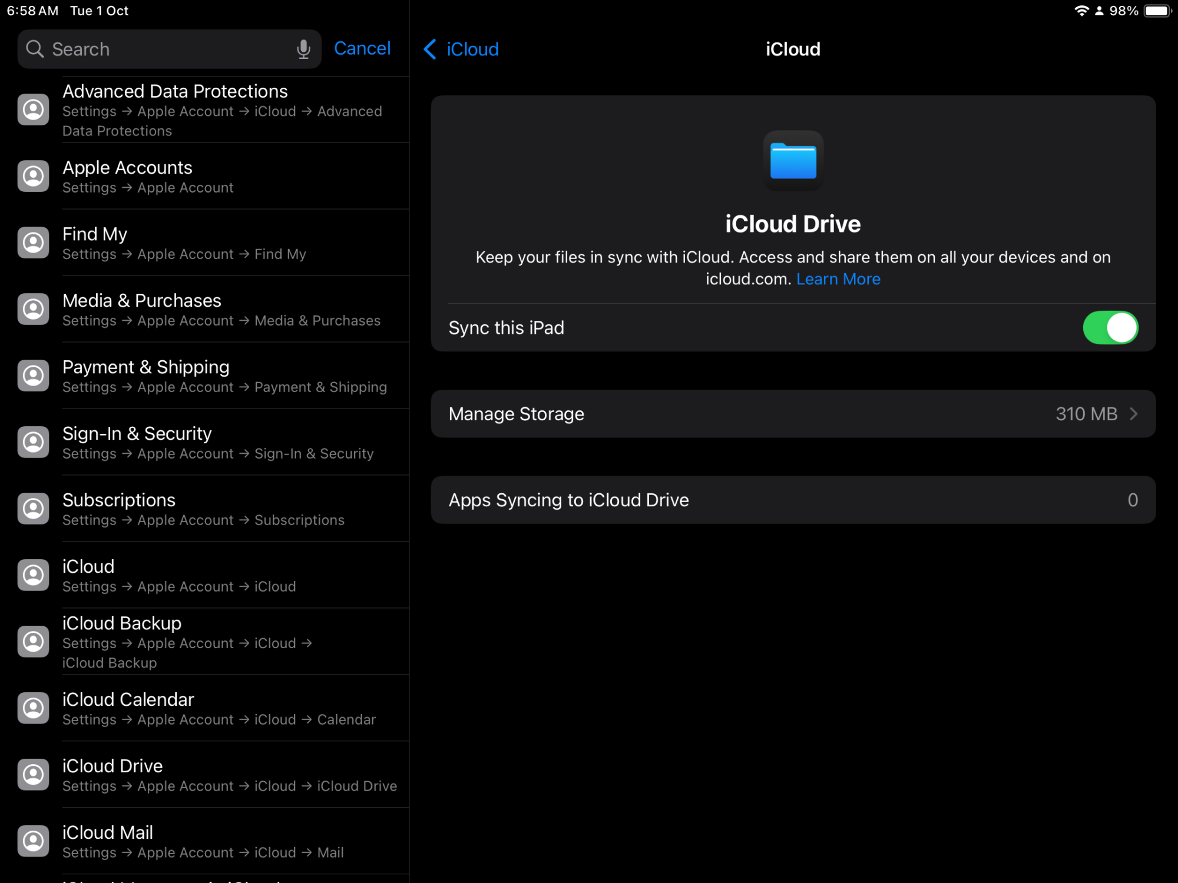This screenshot has width=1178, height=883.
Task: Click the back chevron beside iCloud
Action: click(431, 49)
